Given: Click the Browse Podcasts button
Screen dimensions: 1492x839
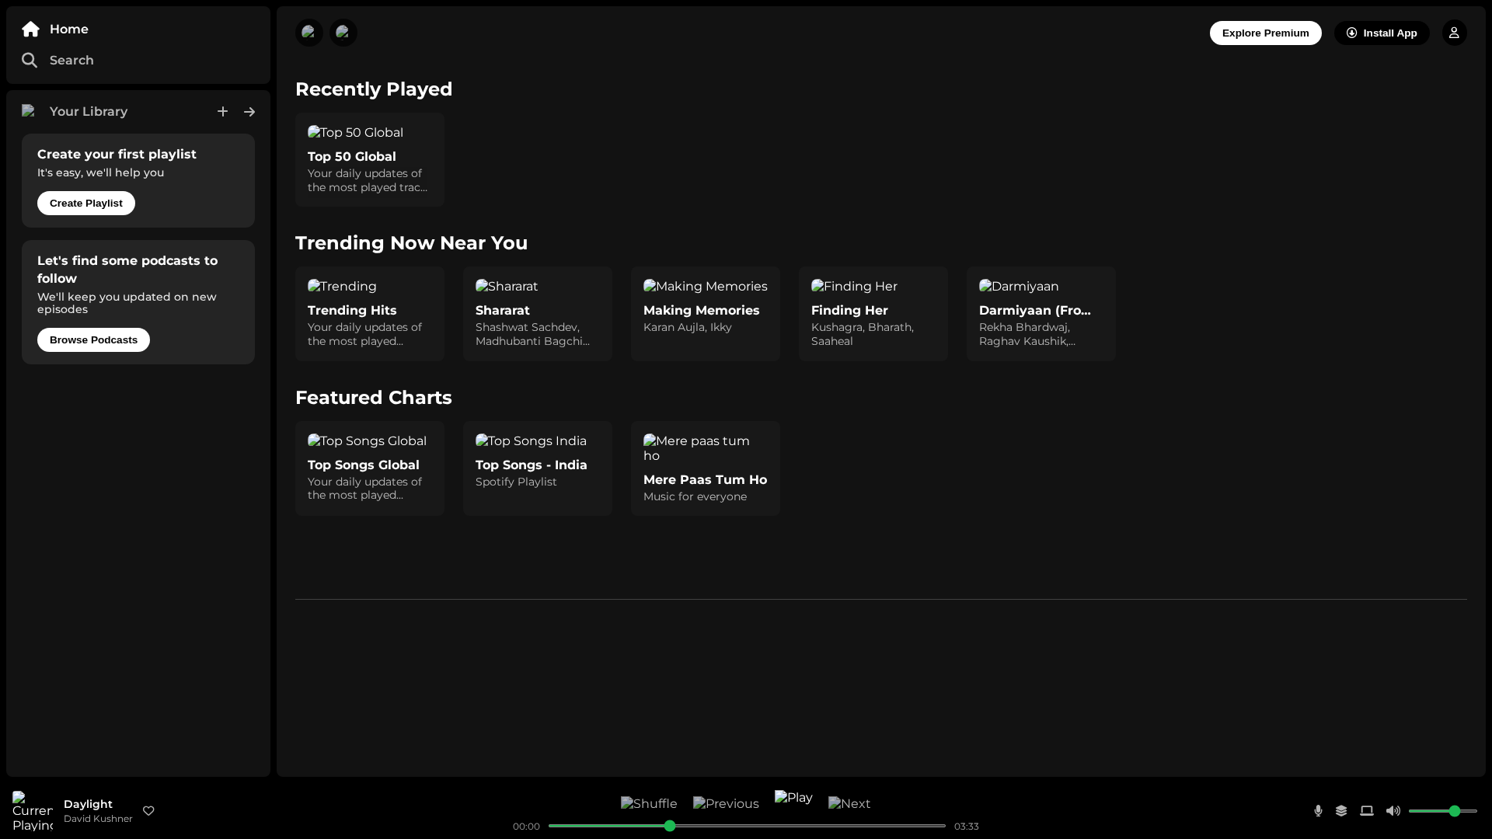Looking at the screenshot, I should click(93, 339).
